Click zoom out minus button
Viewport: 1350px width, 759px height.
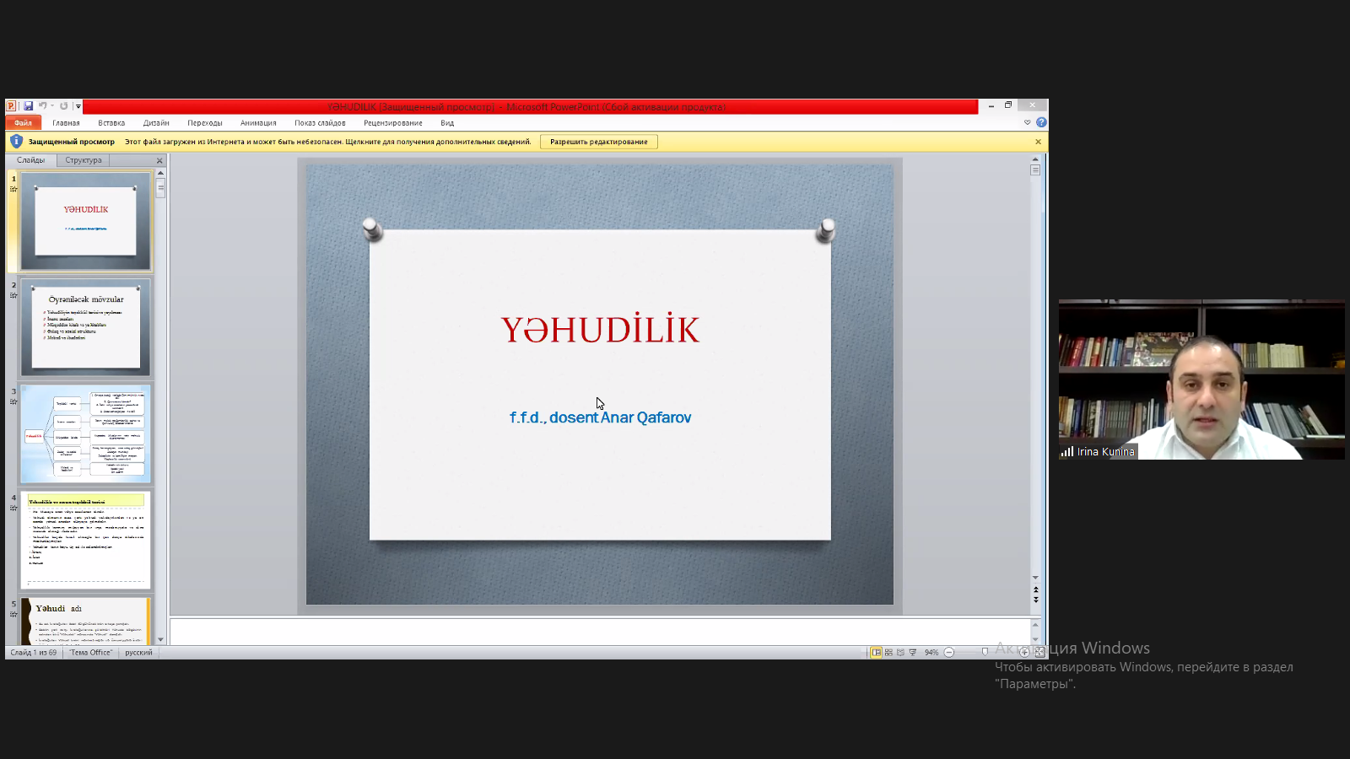[949, 653]
